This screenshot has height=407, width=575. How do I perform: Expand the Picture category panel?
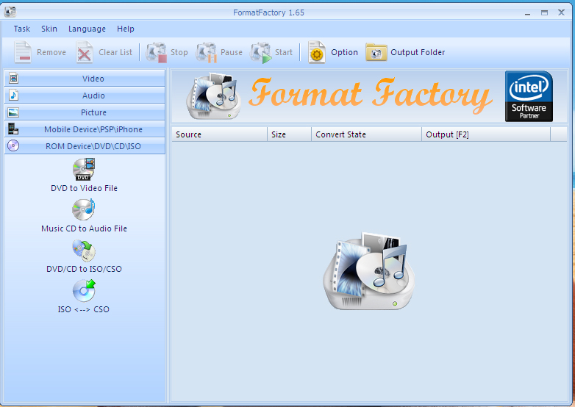[x=85, y=112]
